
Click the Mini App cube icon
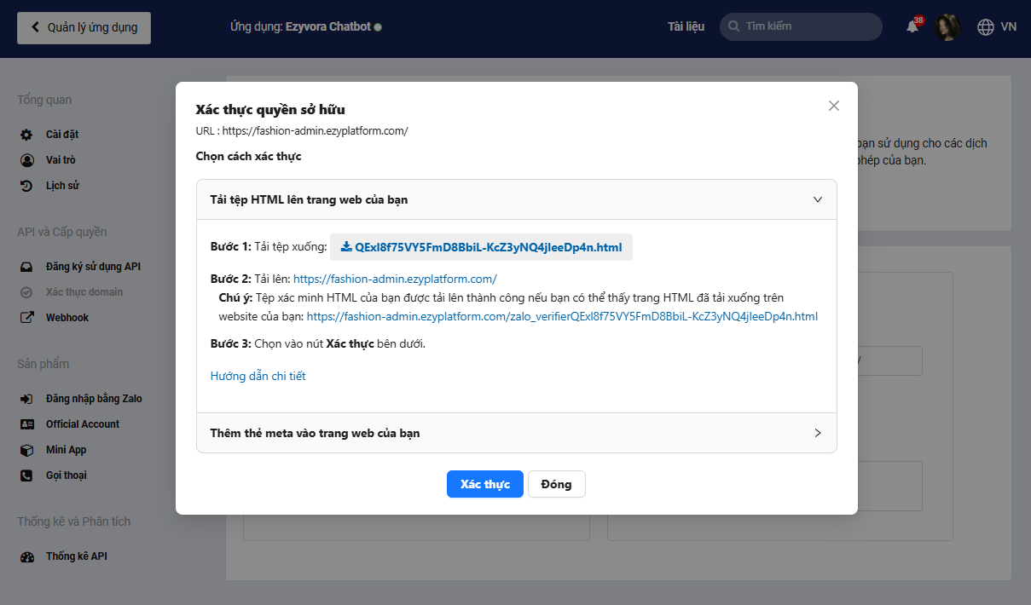[x=27, y=450]
